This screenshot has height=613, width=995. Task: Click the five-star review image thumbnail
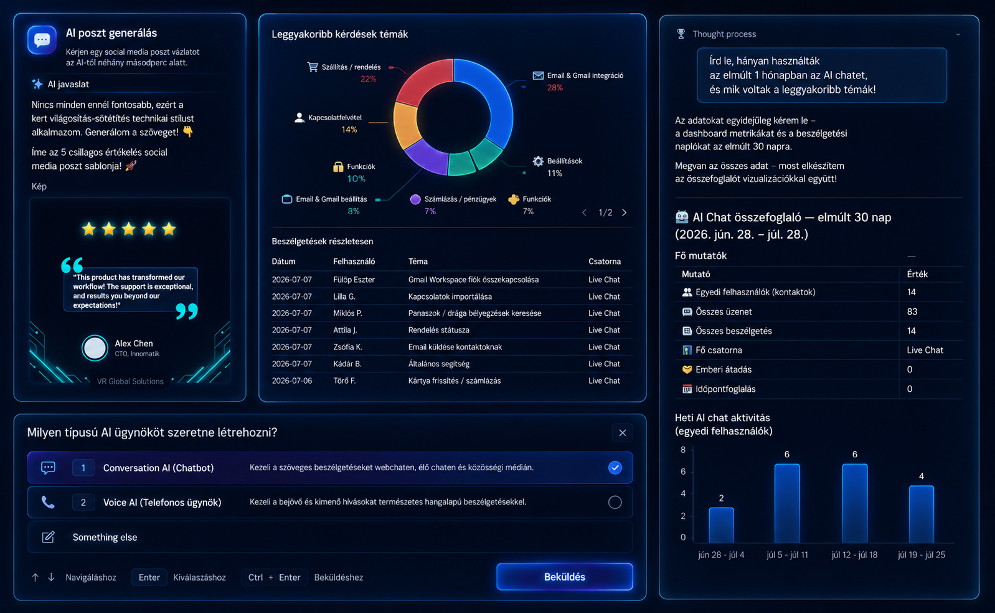click(x=130, y=290)
